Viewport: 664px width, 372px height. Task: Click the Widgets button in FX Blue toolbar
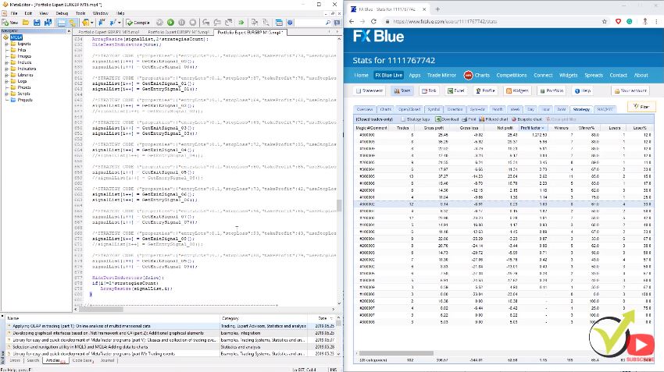click(x=517, y=90)
